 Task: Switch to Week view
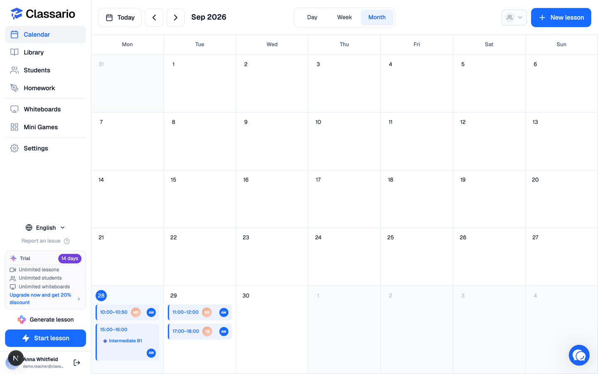[344, 17]
